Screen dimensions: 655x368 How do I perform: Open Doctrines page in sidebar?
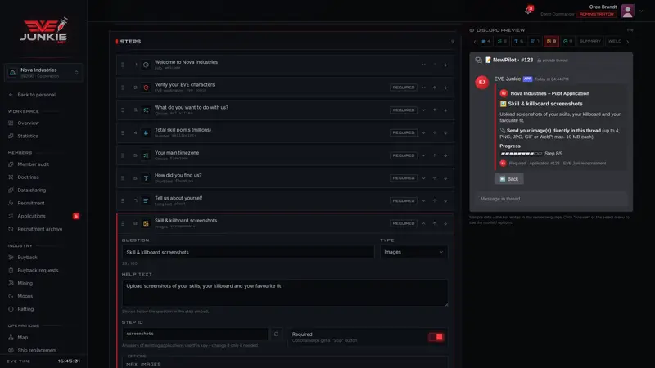pyautogui.click(x=28, y=177)
